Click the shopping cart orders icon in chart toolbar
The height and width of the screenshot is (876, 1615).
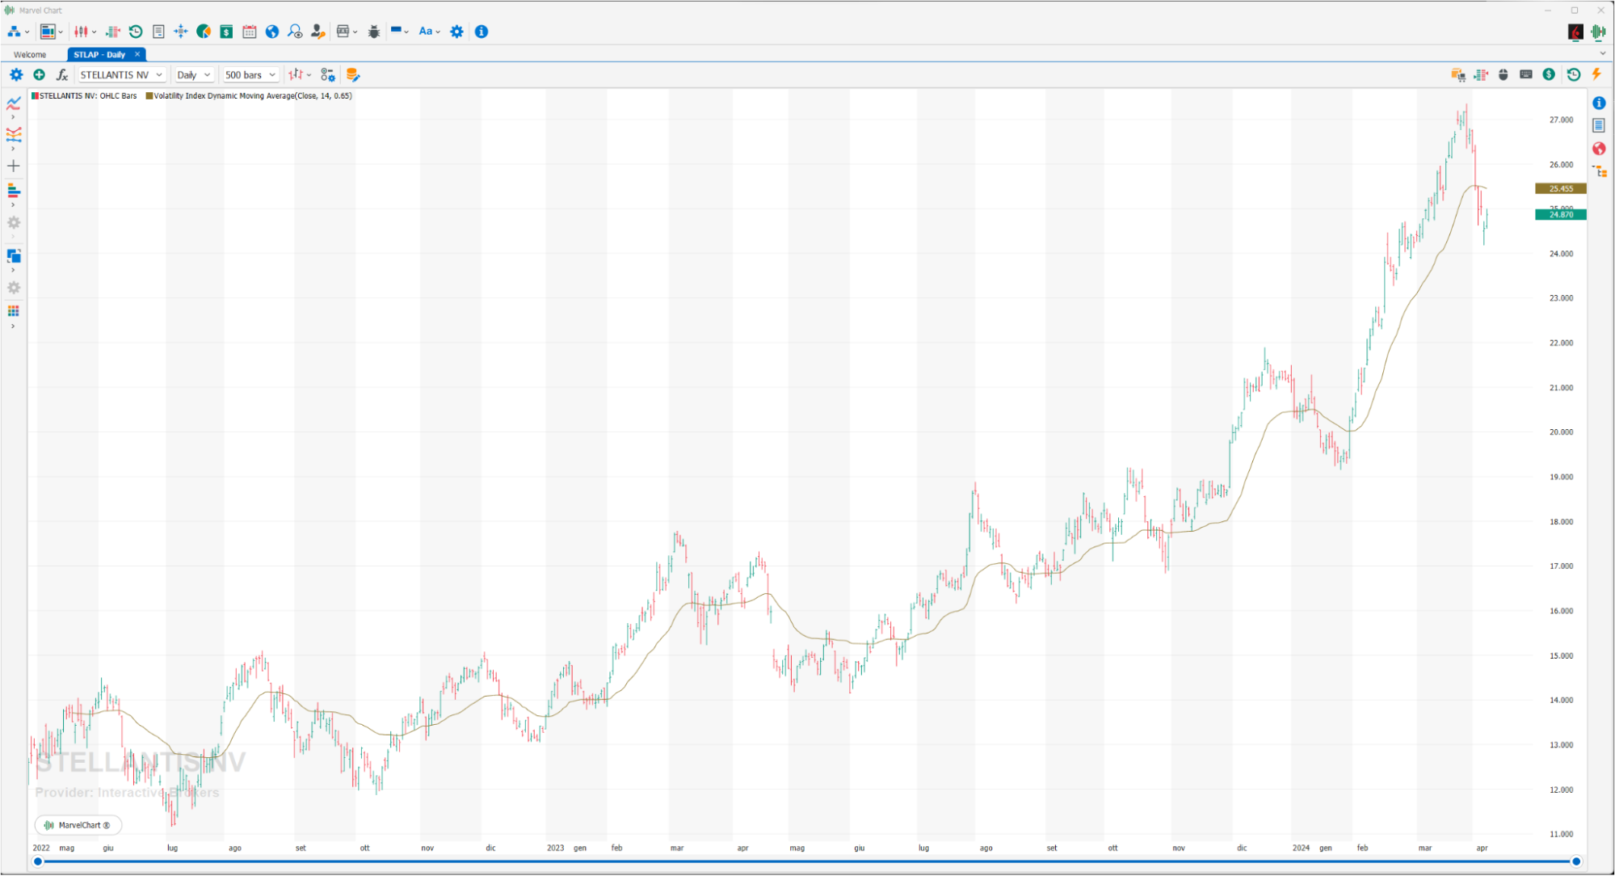(1458, 74)
